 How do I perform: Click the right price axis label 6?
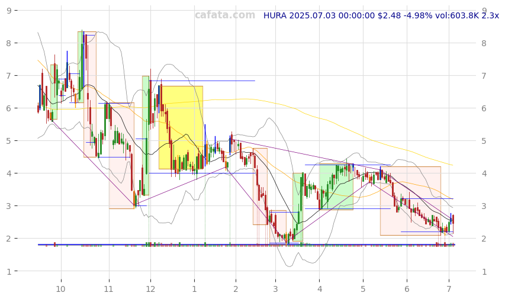(484, 108)
